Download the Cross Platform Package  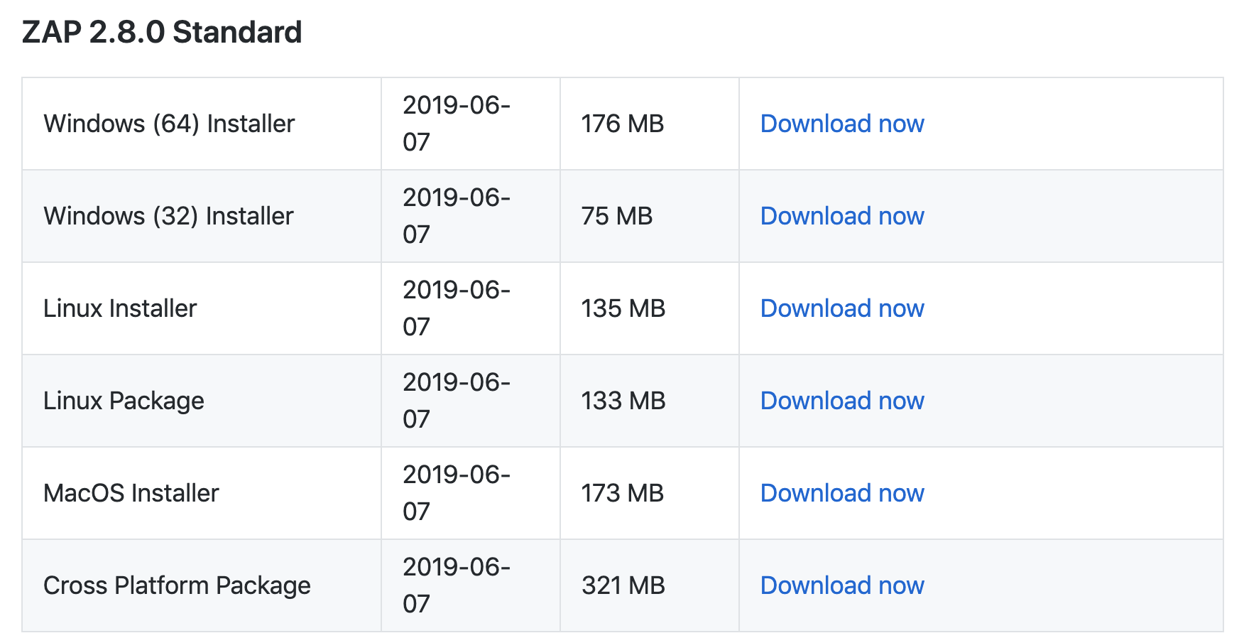842,585
